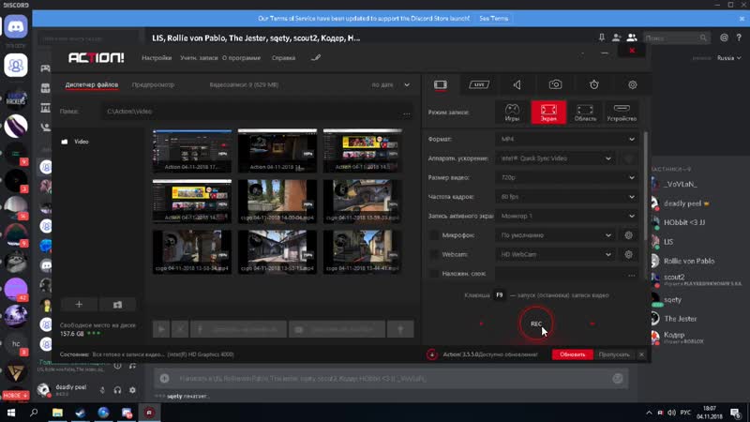Click the pen drawing tool icon
This screenshot has height=422, width=750.
[x=316, y=58]
